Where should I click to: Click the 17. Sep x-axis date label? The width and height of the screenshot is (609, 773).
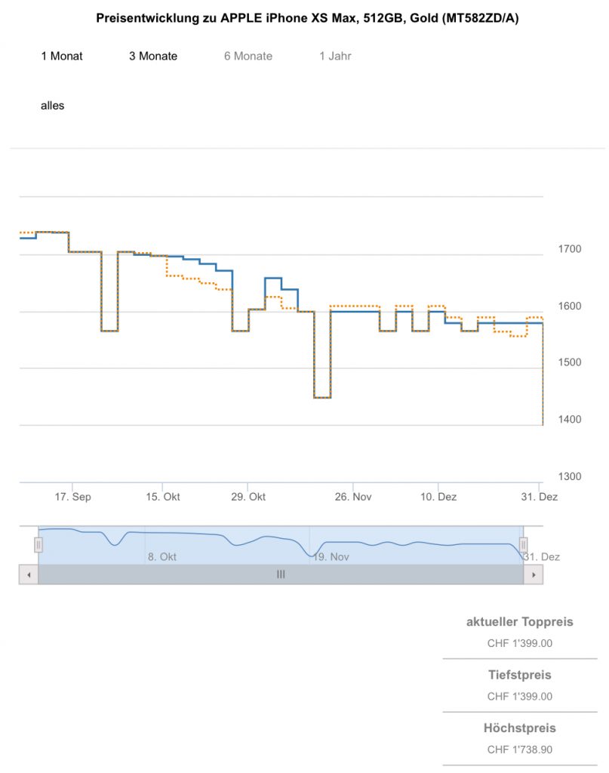pyautogui.click(x=73, y=497)
